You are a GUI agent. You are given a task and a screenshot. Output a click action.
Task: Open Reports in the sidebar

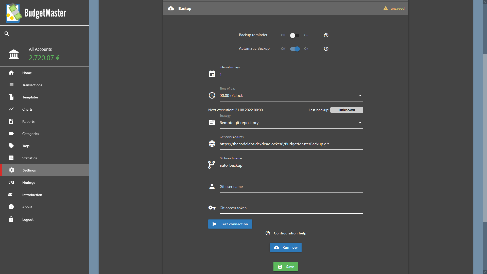[x=44, y=121]
